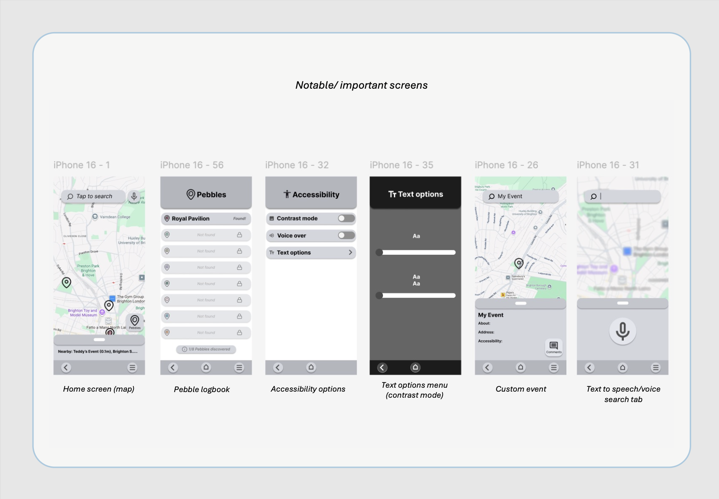Tap the Pebbles button on home map
The width and height of the screenshot is (719, 499).
[135, 323]
